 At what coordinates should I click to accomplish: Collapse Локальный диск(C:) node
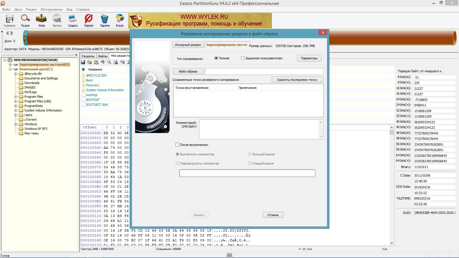(x=10, y=69)
